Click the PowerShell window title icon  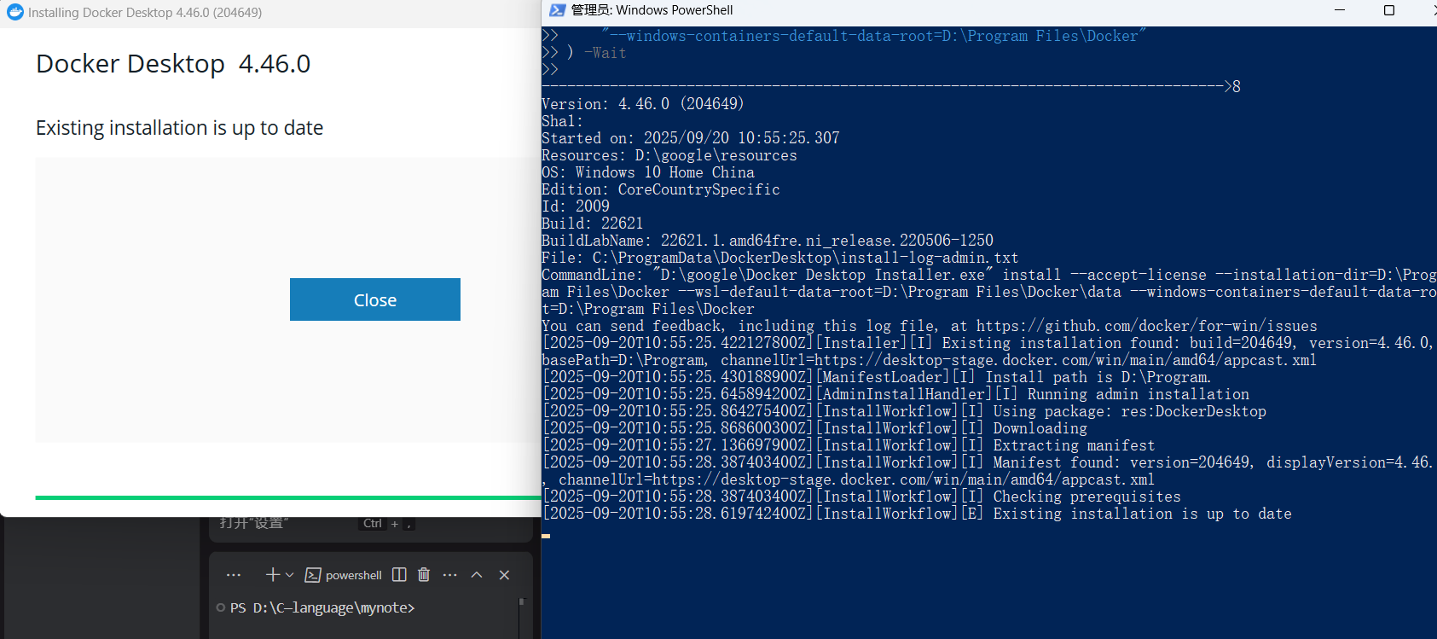[x=558, y=10]
